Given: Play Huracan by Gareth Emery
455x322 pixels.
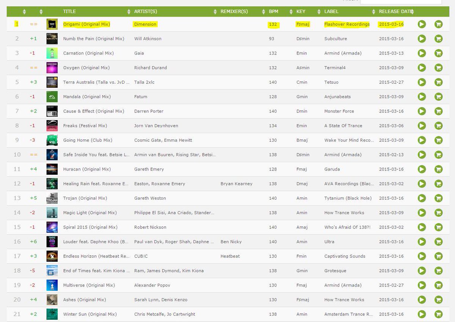Looking at the screenshot, I should click(422, 169).
